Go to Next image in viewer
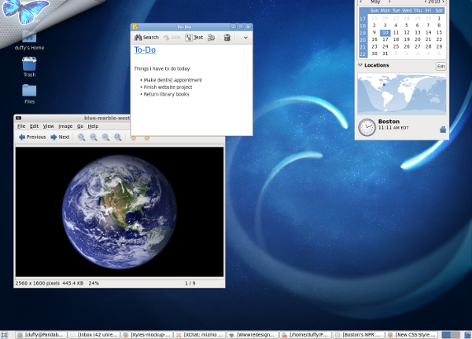Image resolution: width=472 pixels, height=339 pixels. click(61, 137)
